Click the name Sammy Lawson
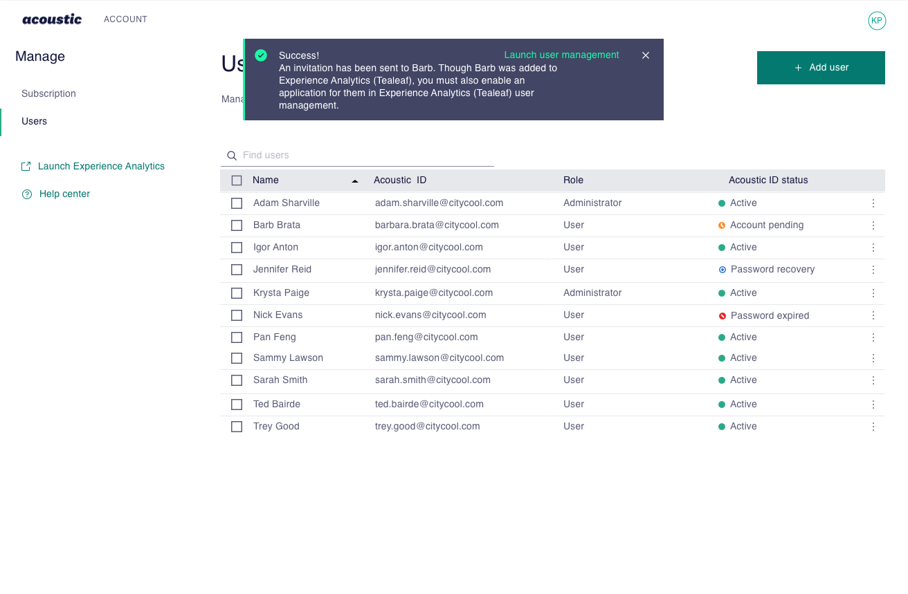 [288, 358]
